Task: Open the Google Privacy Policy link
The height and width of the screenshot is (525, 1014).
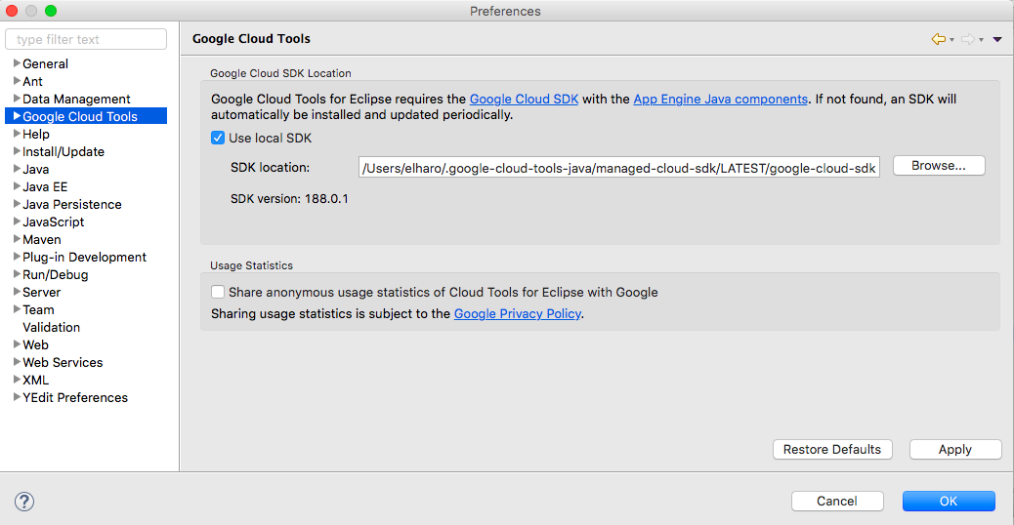Action: click(x=518, y=313)
